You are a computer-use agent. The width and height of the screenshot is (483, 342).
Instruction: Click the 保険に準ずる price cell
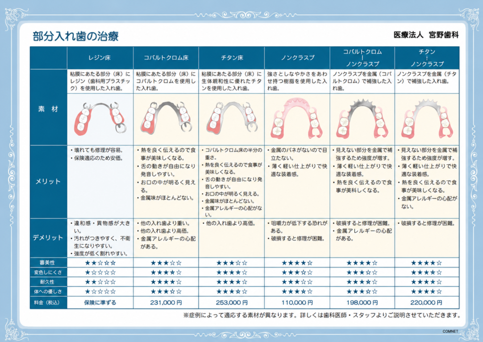pyautogui.click(x=100, y=302)
